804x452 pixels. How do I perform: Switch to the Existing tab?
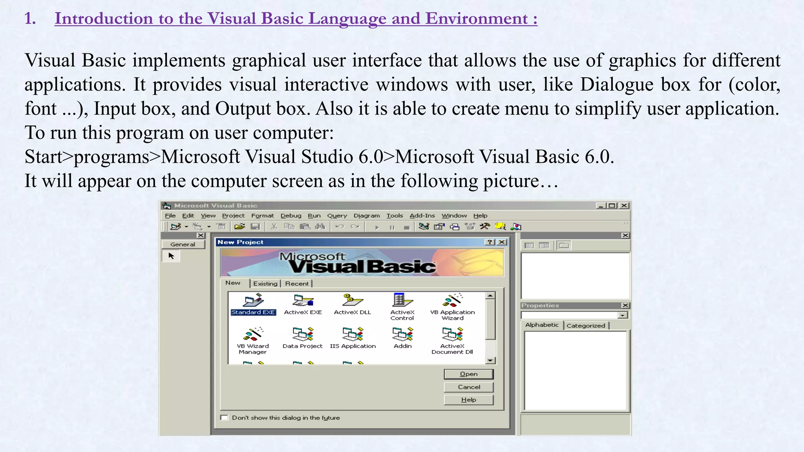[x=265, y=283]
